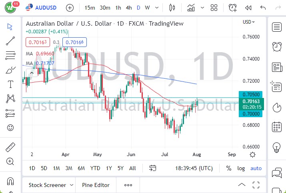Viewport: 286px width, 193px height.
Task: Toggle the log scale option
Action: pos(241,168)
